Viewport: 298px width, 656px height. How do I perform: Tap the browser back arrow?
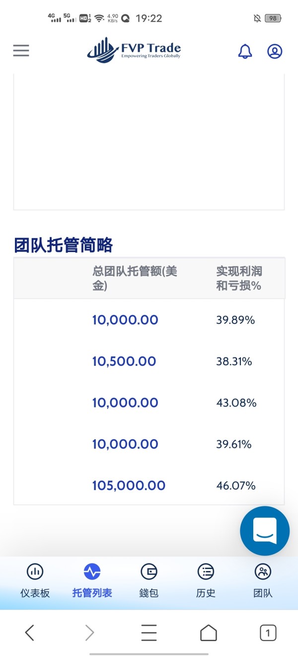30,633
